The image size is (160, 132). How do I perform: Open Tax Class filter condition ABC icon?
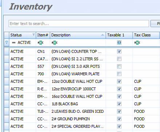coord(137,42)
